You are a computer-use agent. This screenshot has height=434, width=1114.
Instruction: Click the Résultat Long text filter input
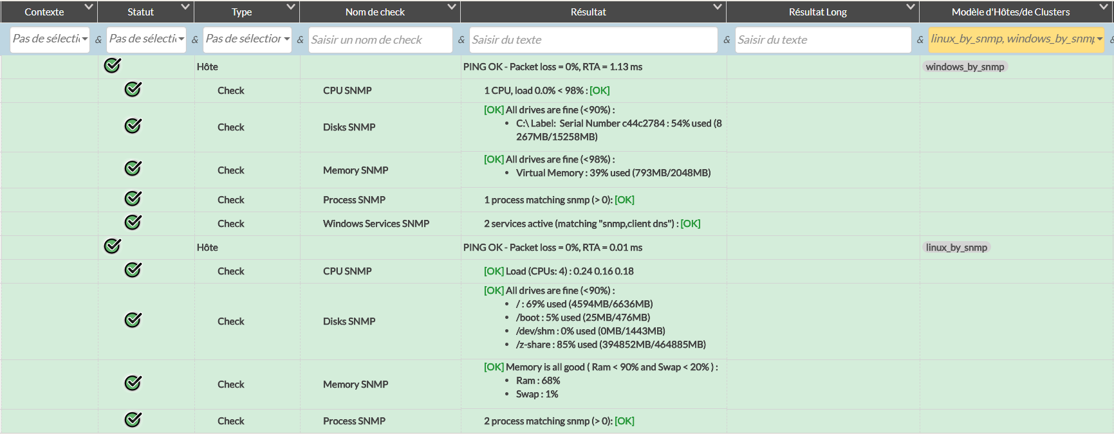tap(822, 40)
